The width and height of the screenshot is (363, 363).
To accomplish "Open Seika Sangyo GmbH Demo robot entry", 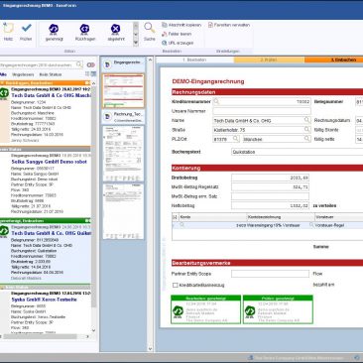I will pos(46,183).
